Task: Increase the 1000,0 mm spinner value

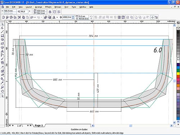Action: [73, 17]
